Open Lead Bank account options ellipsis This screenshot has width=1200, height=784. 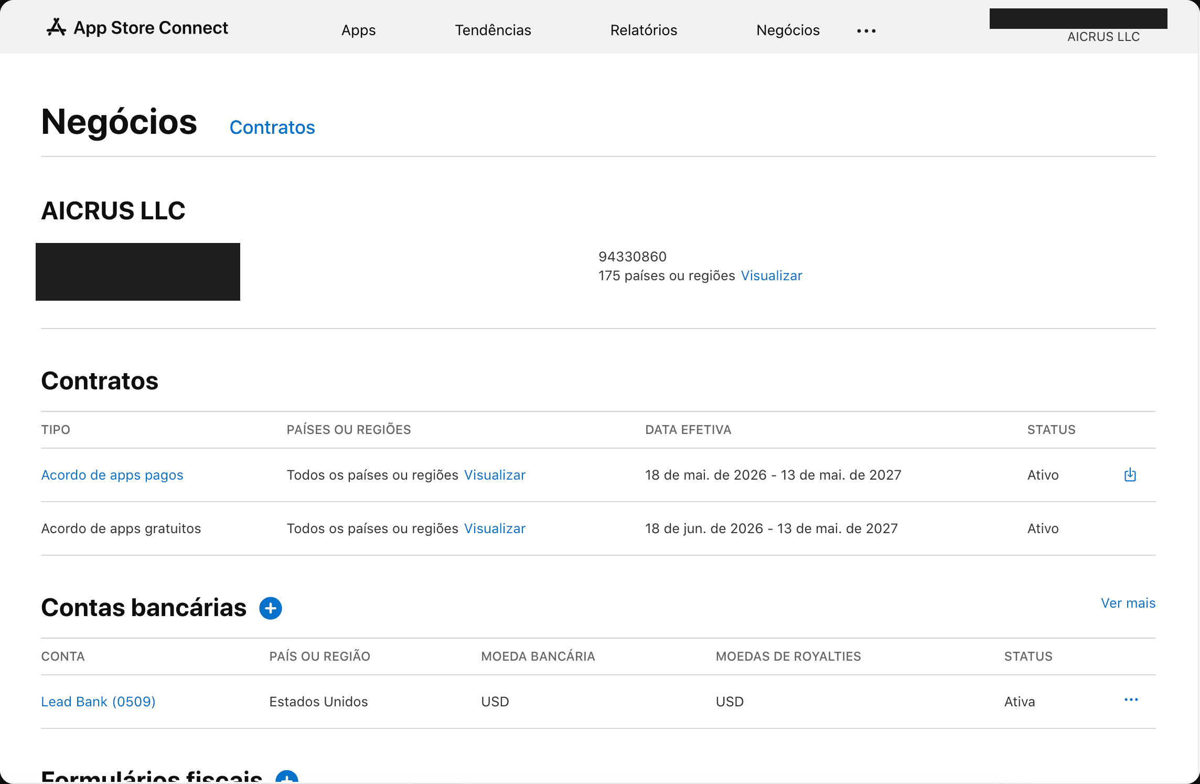[1131, 700]
